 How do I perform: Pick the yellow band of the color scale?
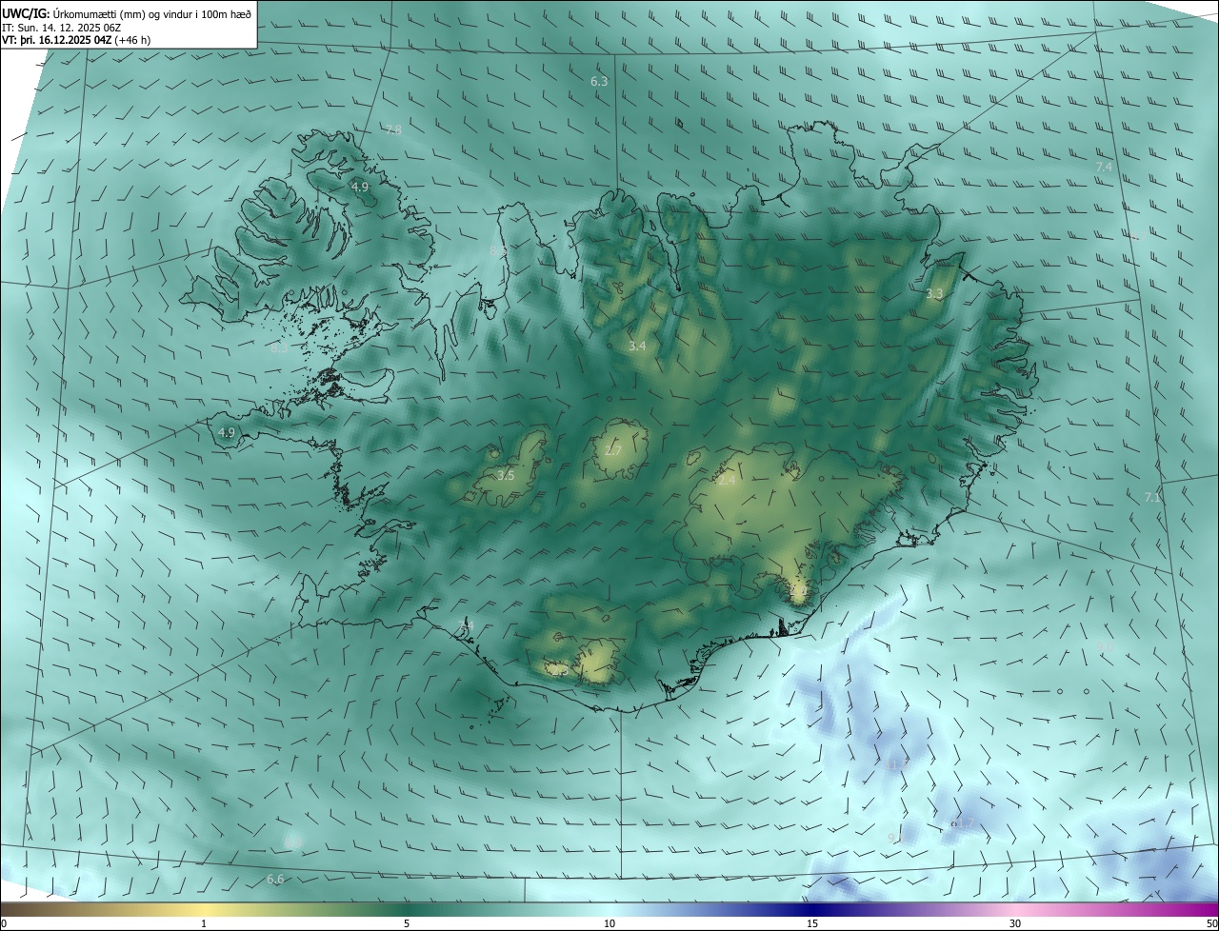204,909
